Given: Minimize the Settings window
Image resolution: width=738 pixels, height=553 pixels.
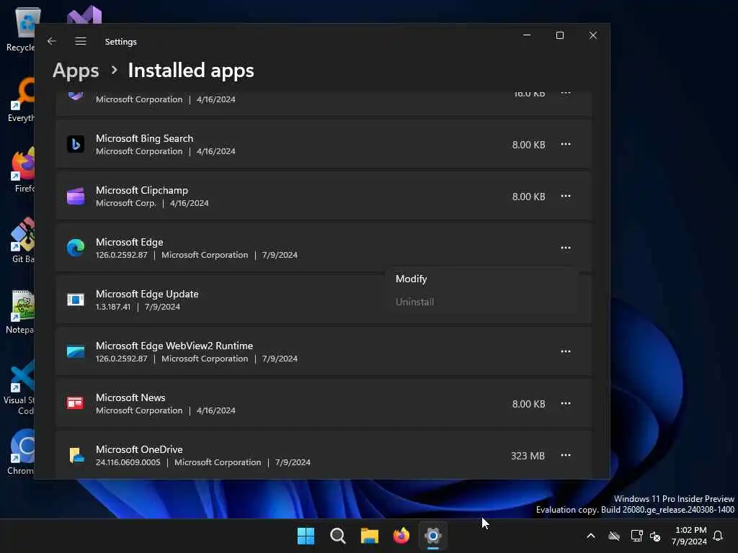Looking at the screenshot, I should coord(527,35).
